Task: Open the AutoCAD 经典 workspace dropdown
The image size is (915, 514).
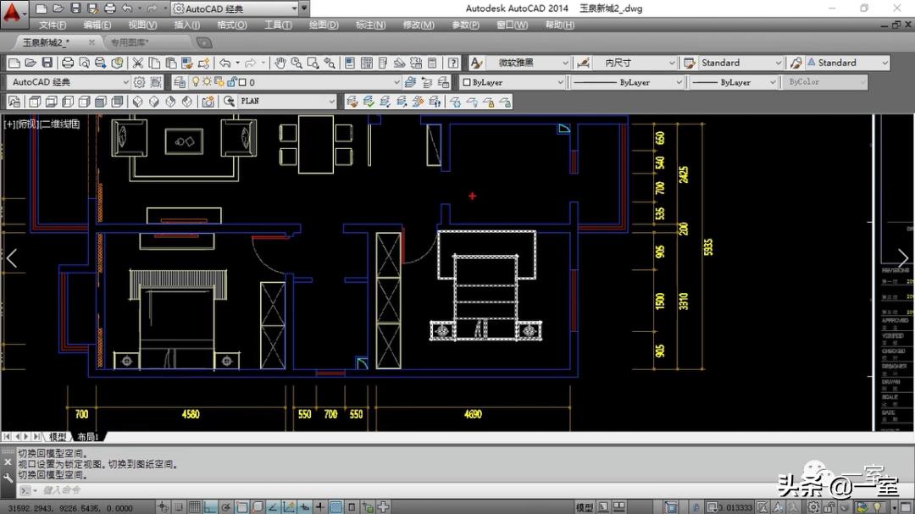Action: click(x=125, y=82)
